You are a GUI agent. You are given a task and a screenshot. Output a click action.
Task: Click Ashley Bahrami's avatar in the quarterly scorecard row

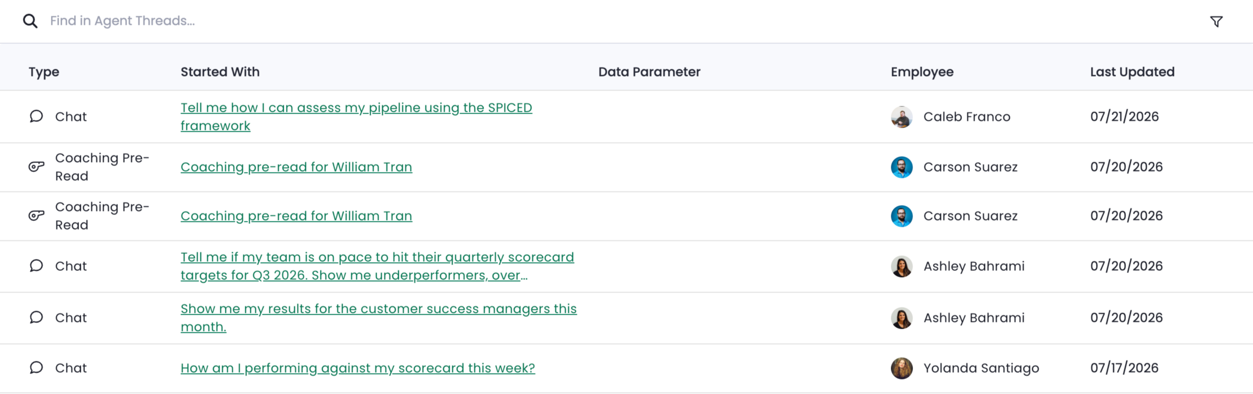coord(901,266)
